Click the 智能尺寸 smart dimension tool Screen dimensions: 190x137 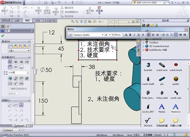(5, 11)
